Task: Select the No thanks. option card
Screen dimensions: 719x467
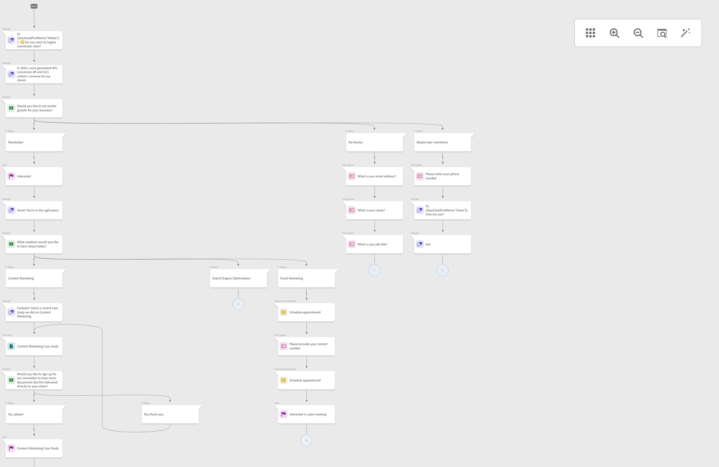Action: (x=374, y=142)
